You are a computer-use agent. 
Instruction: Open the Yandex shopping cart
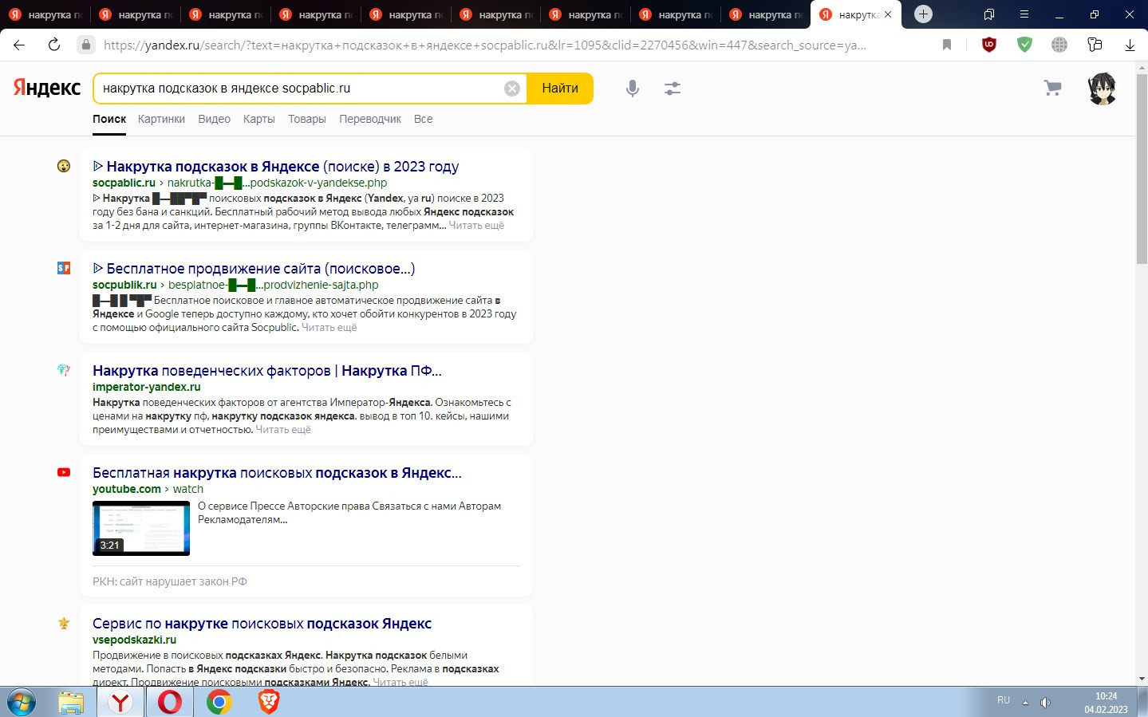[x=1053, y=89]
